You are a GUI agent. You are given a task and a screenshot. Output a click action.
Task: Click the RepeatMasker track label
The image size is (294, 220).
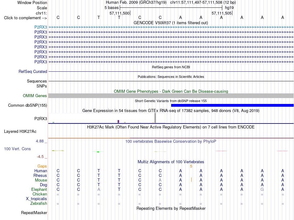[x=34, y=213]
